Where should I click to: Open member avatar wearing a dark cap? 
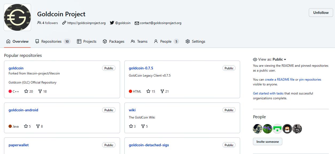(x=258, y=129)
